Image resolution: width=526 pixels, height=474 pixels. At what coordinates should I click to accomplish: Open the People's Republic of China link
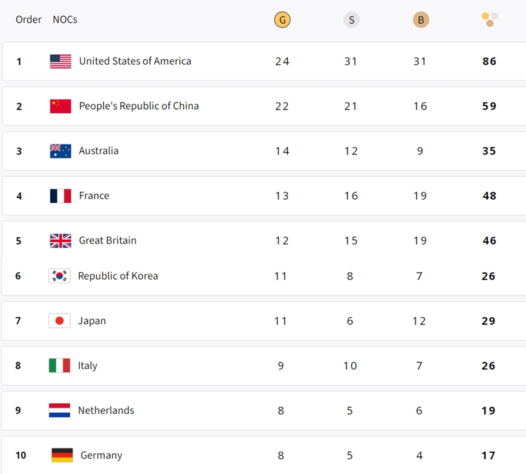point(138,106)
